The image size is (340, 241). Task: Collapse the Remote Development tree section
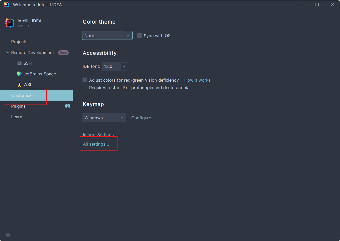coord(8,53)
